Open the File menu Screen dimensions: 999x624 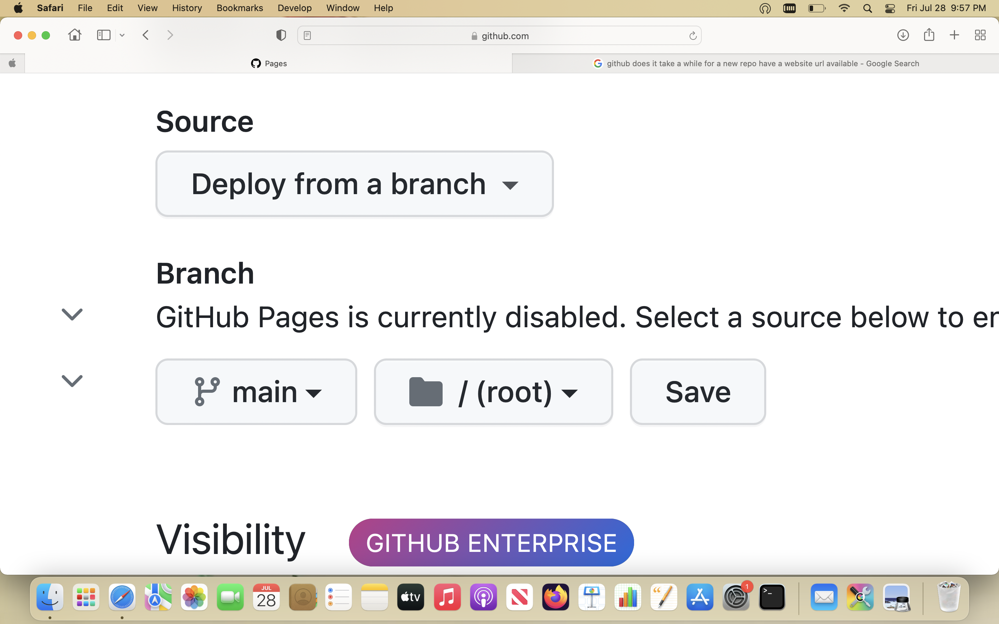tap(85, 8)
